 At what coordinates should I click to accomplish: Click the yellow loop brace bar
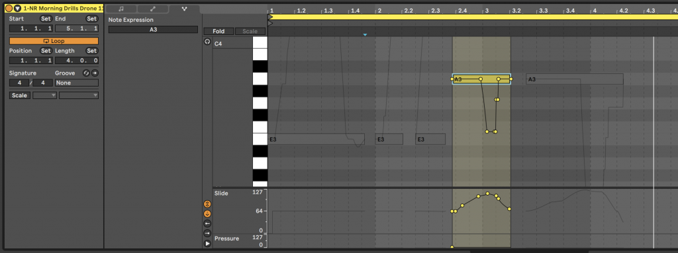473,17
